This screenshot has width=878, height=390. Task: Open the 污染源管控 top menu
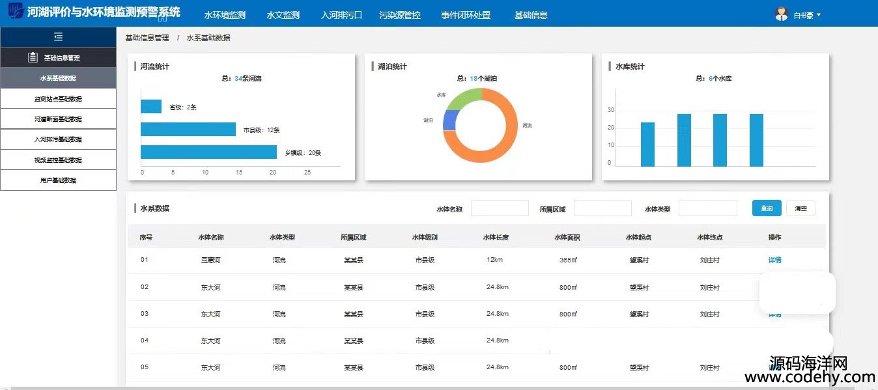click(x=400, y=15)
